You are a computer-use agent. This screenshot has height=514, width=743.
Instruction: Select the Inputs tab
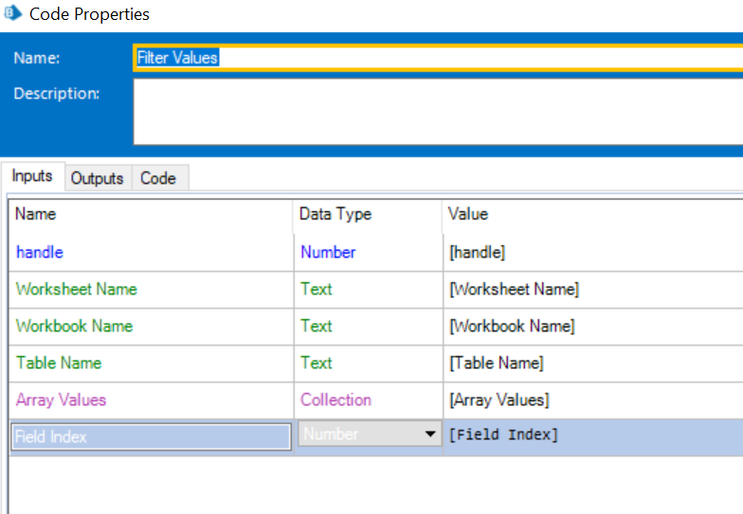32,177
